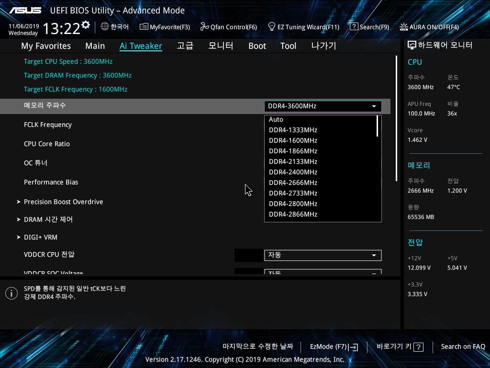Click 마지막으로 수정한 날짜 button

tap(258, 346)
